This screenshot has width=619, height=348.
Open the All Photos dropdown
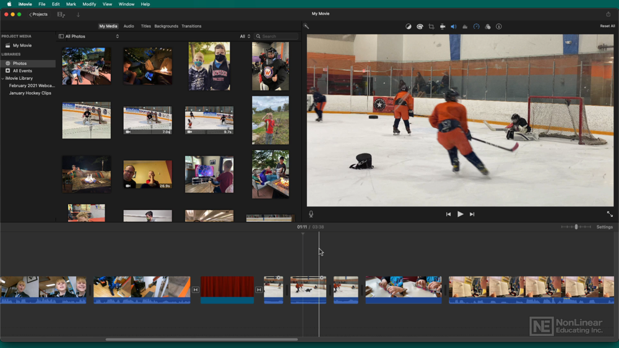point(92,36)
